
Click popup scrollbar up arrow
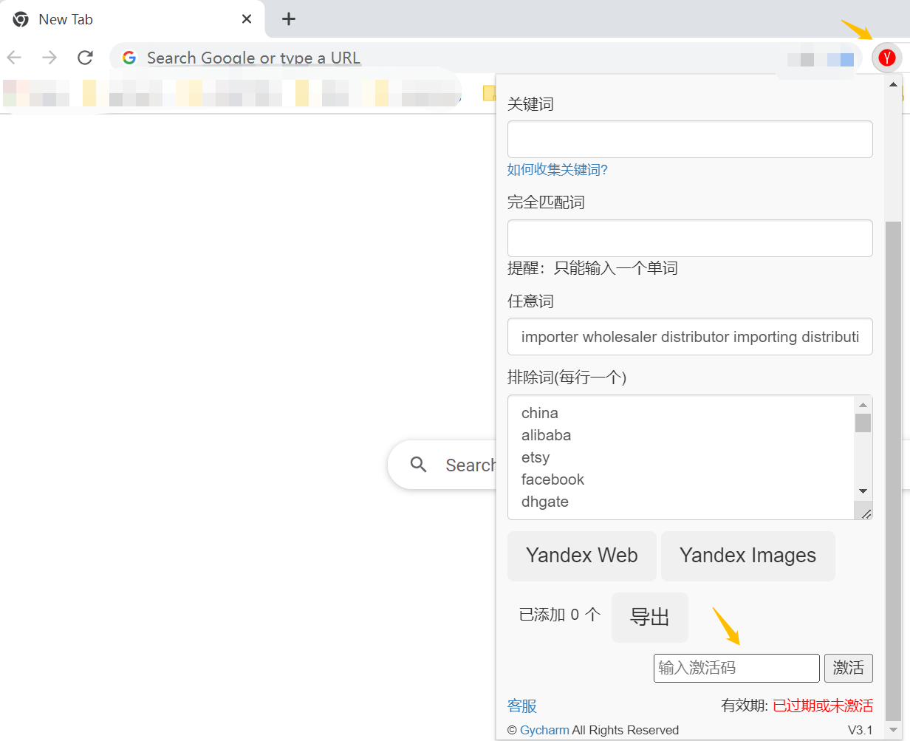pos(893,85)
